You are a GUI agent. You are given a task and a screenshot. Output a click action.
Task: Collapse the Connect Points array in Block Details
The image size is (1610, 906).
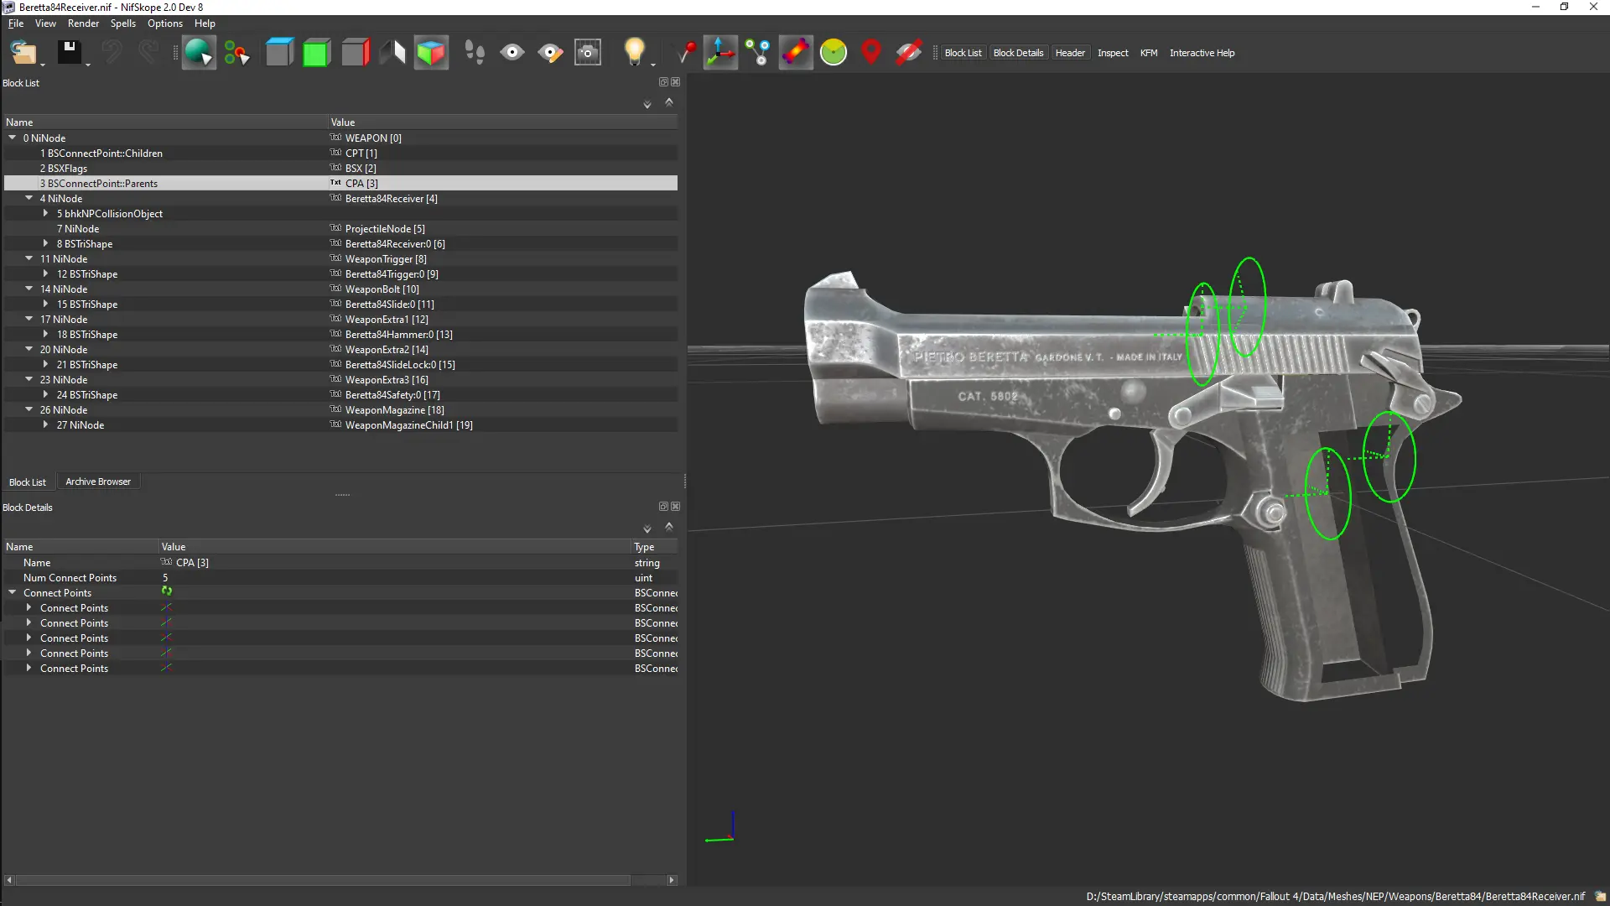(13, 592)
